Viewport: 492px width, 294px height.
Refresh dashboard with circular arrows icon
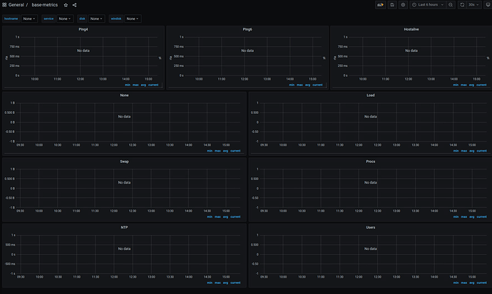click(462, 5)
